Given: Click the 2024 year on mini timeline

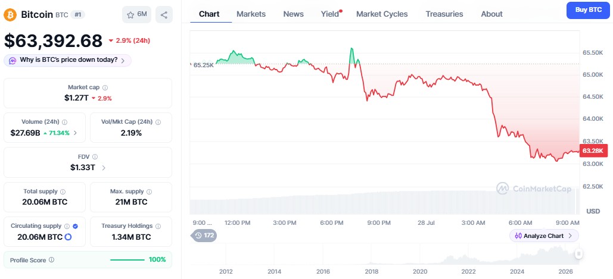Looking at the screenshot, I should [517, 271].
